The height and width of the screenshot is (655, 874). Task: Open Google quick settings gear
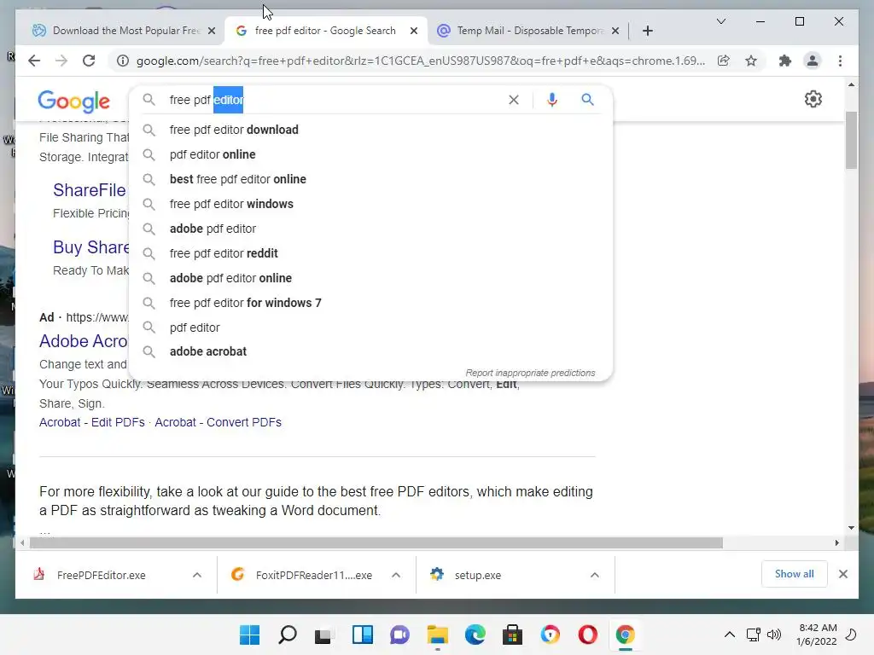pyautogui.click(x=813, y=99)
